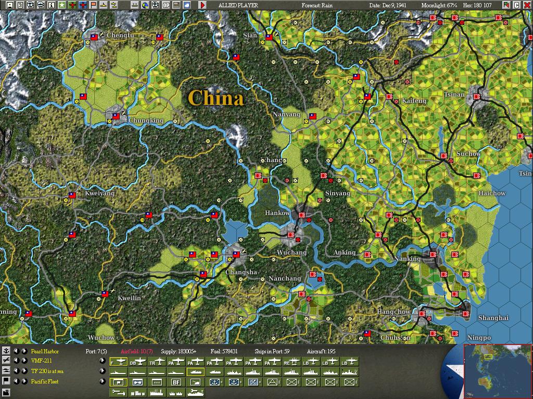Click the red plane on blue icon
Image resolution: width=533 pixels, height=399 pixels.
(x=83, y=5)
